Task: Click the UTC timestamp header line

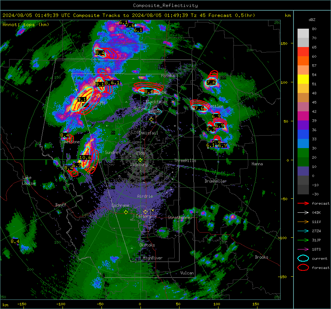Action: (129, 15)
